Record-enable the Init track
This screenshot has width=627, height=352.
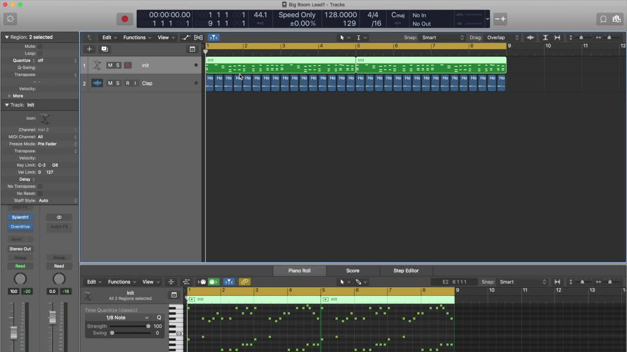127,66
